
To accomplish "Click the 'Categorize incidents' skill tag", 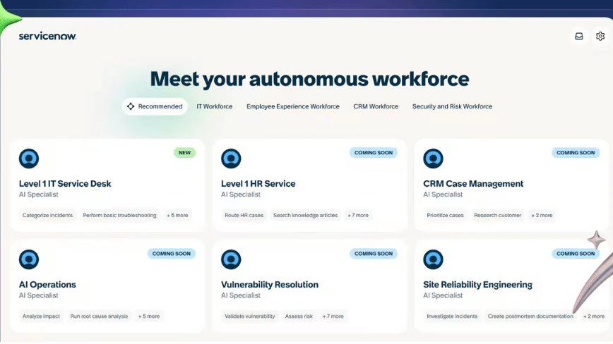I will (x=48, y=215).
